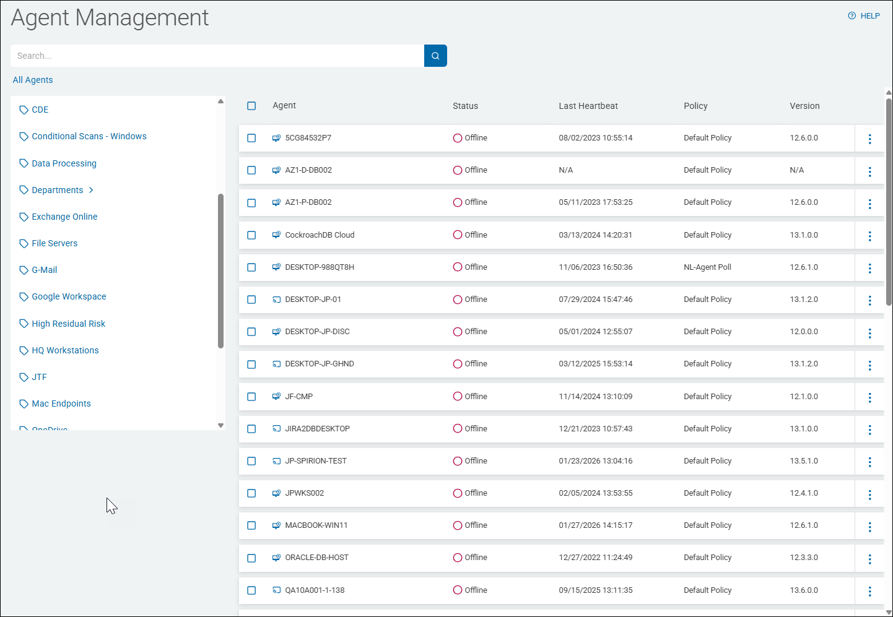Click the tag icon beside High Residual Risk
This screenshot has height=617, width=893.
24,324
